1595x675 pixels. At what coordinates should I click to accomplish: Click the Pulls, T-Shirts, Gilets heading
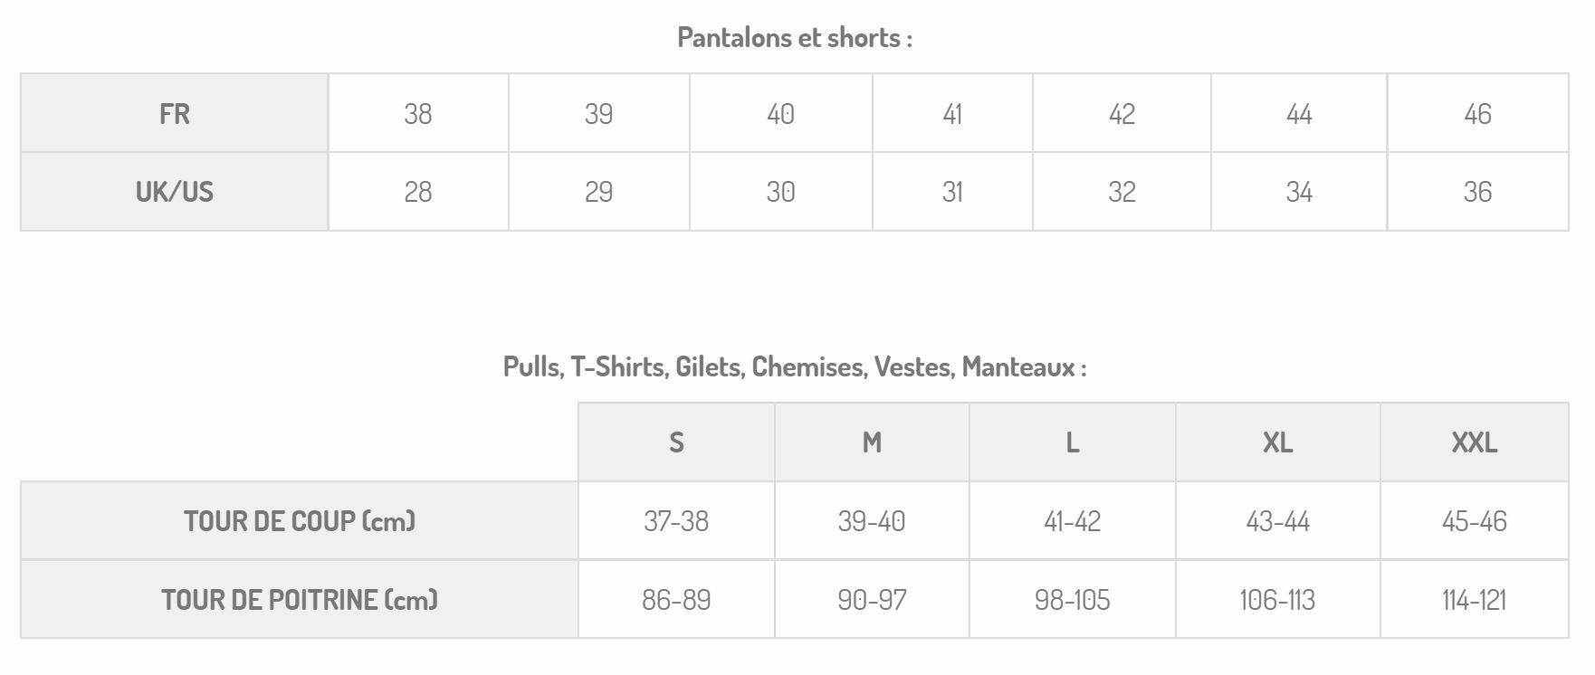click(x=795, y=366)
